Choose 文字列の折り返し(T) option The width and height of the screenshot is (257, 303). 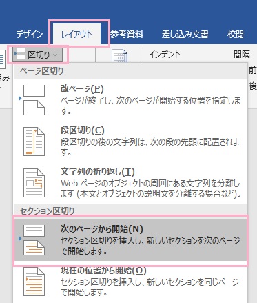(x=130, y=183)
